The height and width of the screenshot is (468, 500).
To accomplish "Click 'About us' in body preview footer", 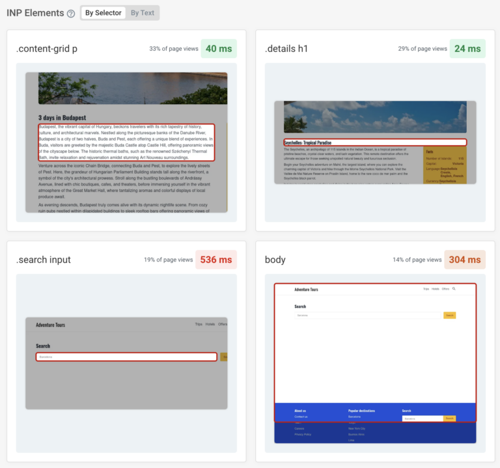I will point(300,411).
